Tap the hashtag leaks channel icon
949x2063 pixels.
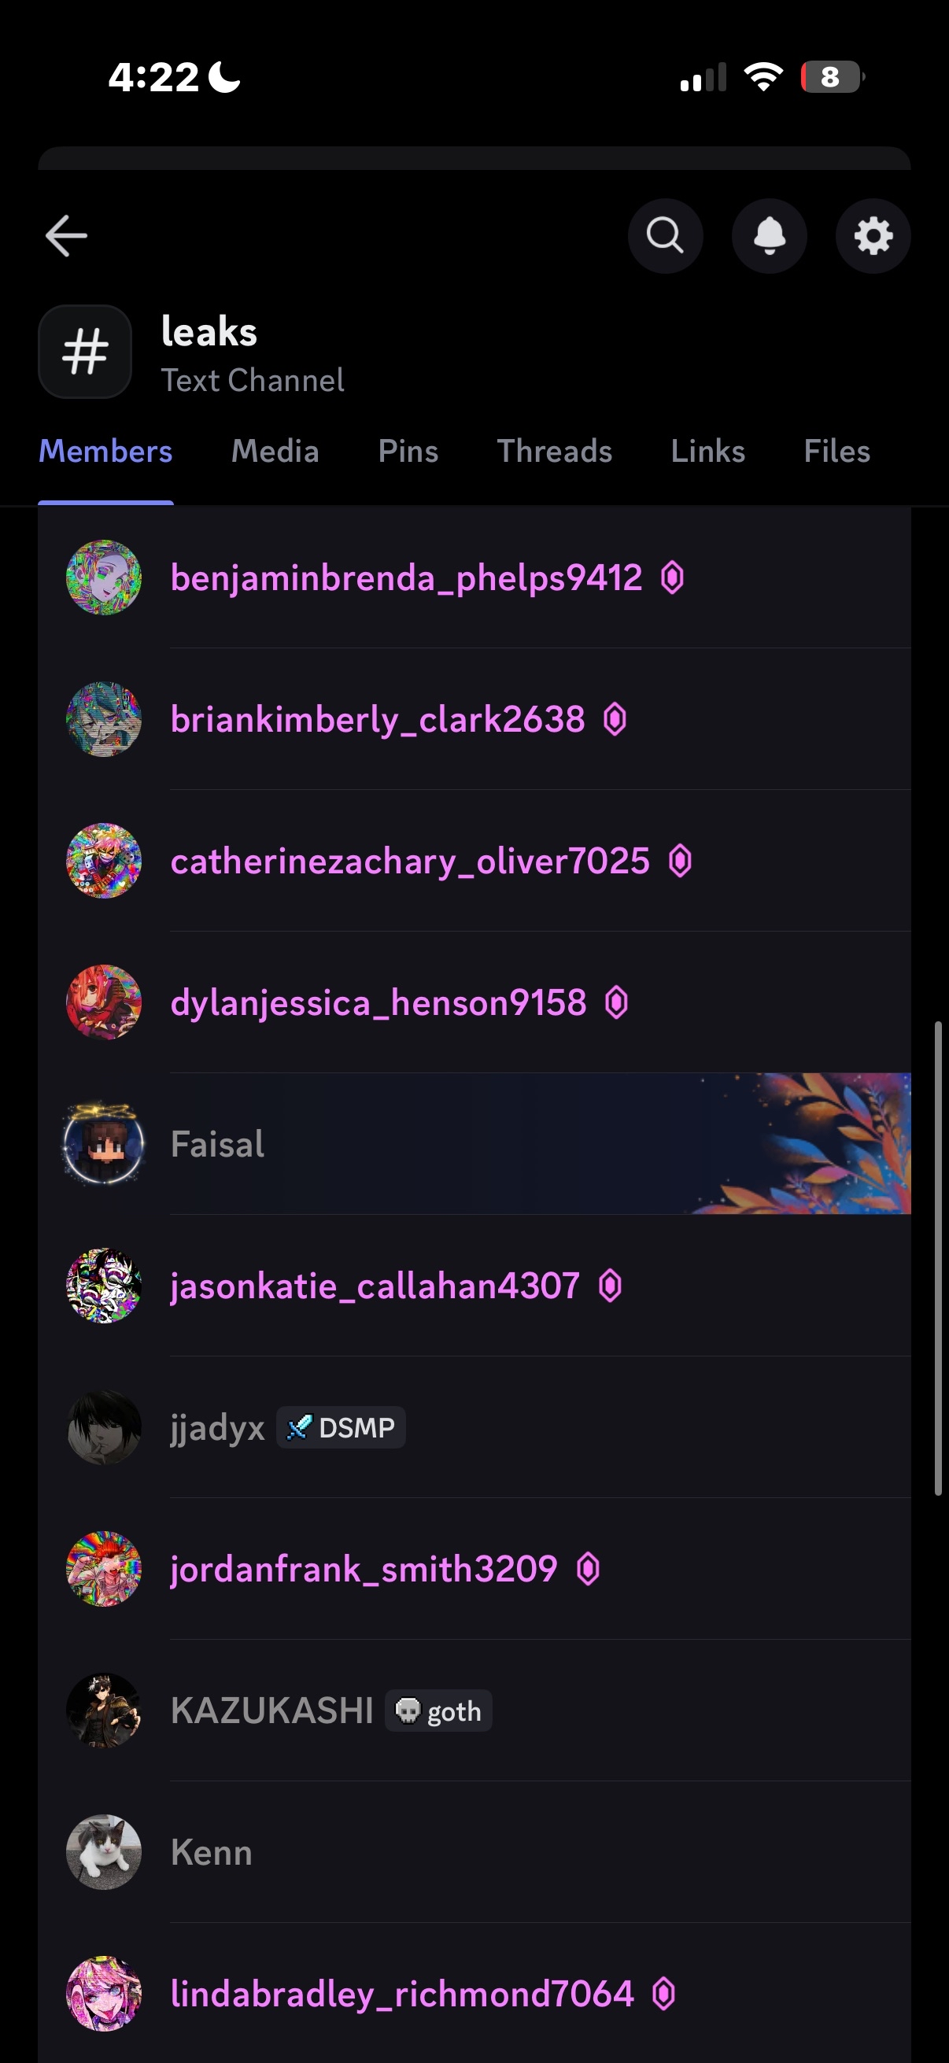click(x=85, y=352)
